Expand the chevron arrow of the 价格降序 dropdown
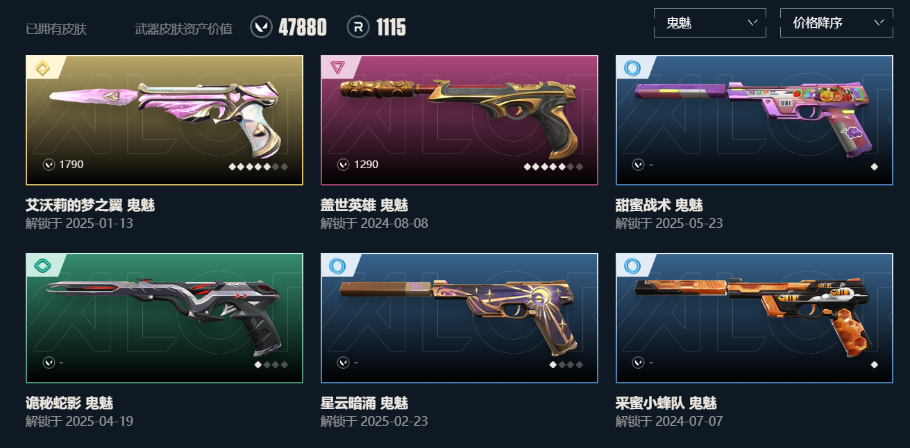The width and height of the screenshot is (910, 448). [x=879, y=22]
